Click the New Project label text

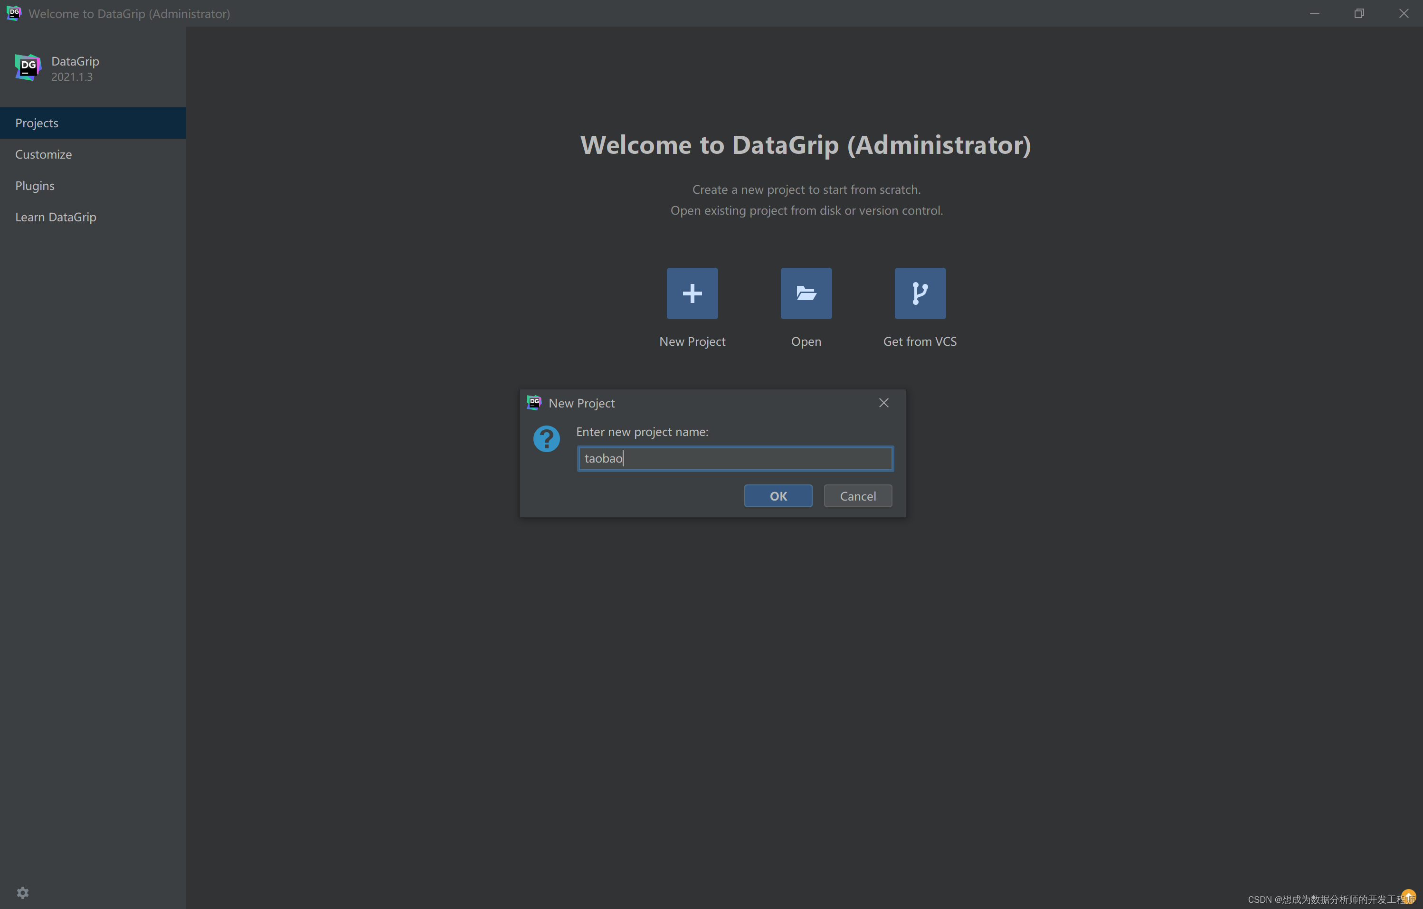point(692,341)
